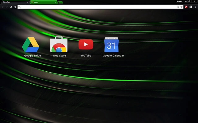This screenshot has width=198, height=123.
Task: Click the Web Store label
Action: point(59,56)
